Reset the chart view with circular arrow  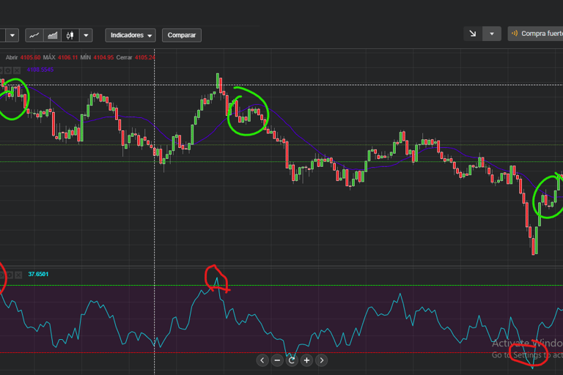[x=292, y=360]
